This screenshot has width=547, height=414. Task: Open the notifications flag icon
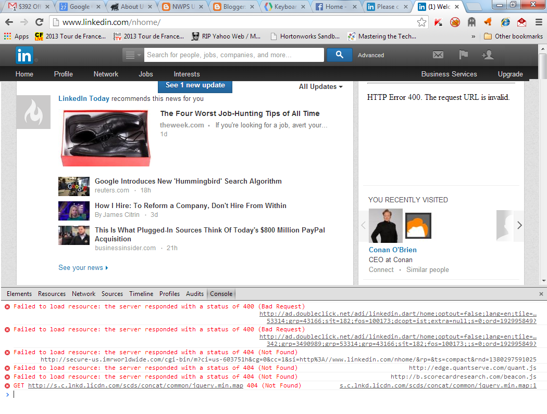click(463, 54)
